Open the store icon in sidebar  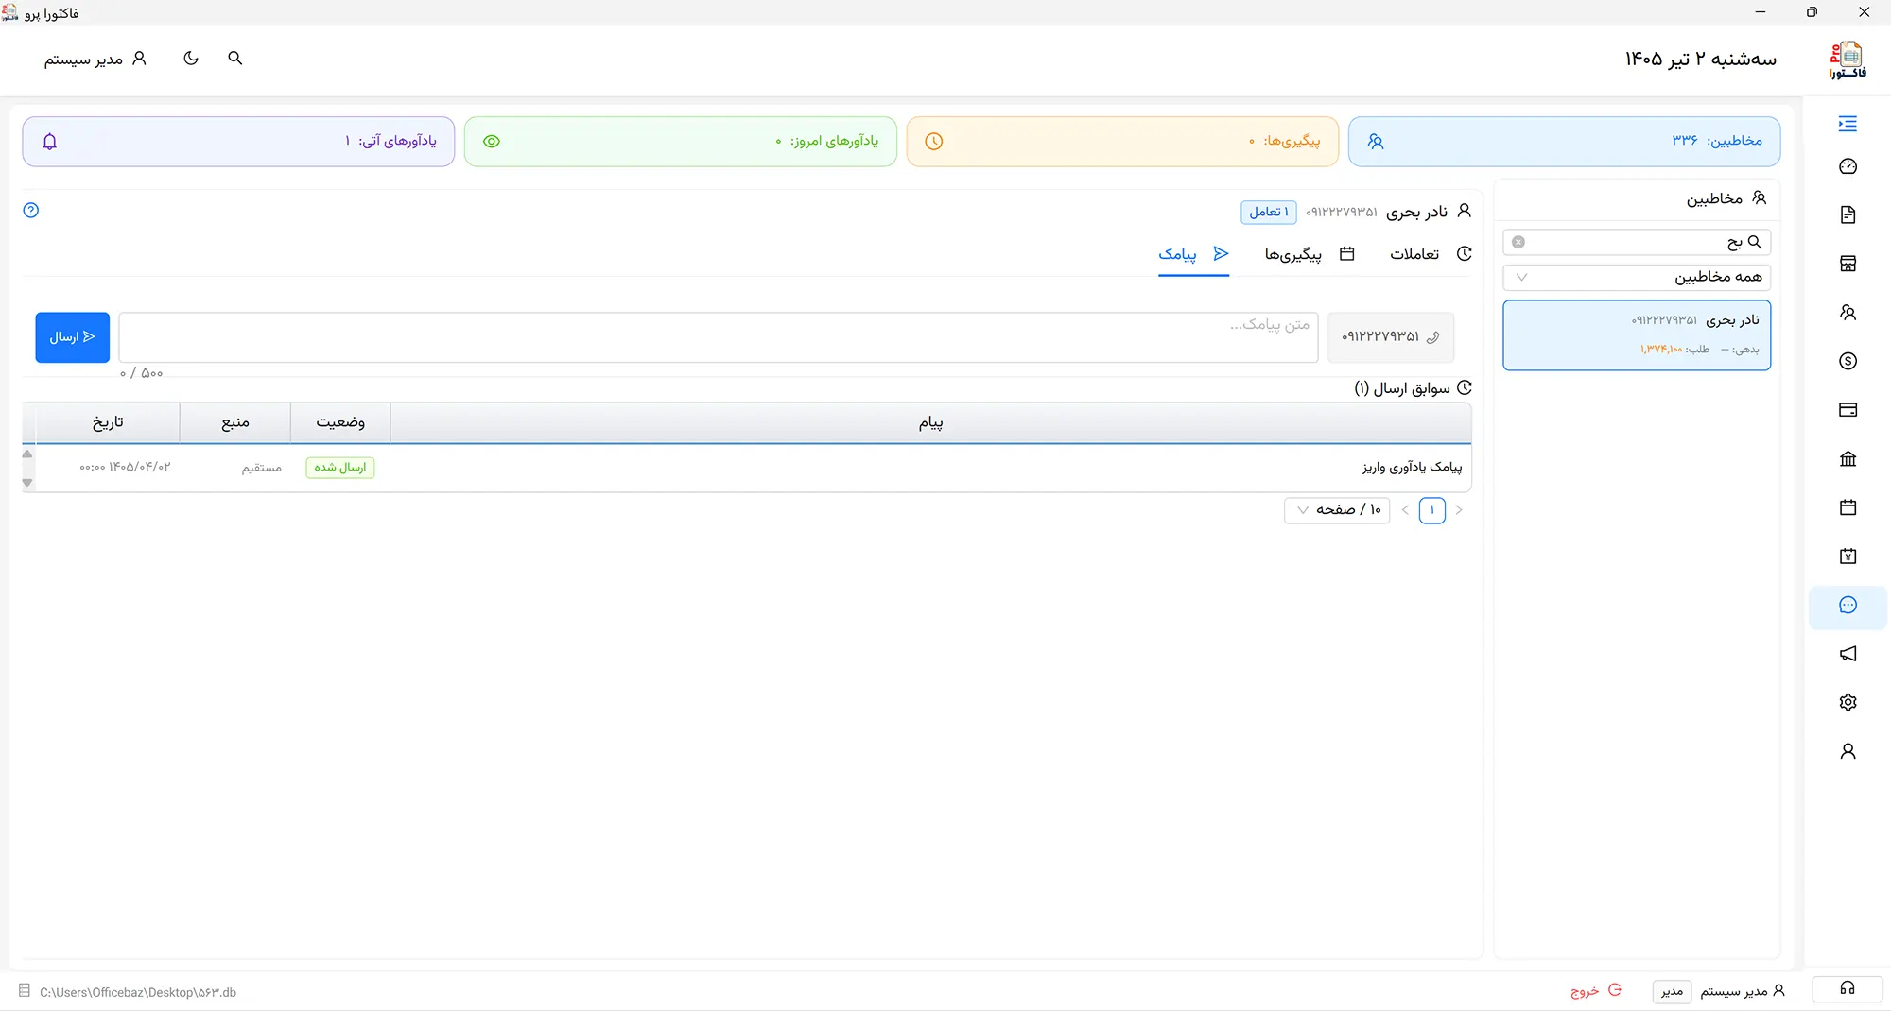tap(1848, 264)
